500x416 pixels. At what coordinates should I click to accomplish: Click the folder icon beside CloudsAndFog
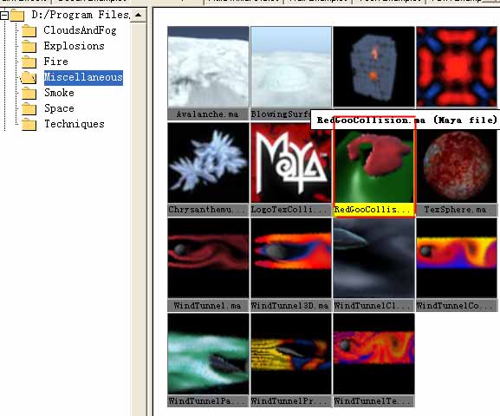click(x=29, y=30)
